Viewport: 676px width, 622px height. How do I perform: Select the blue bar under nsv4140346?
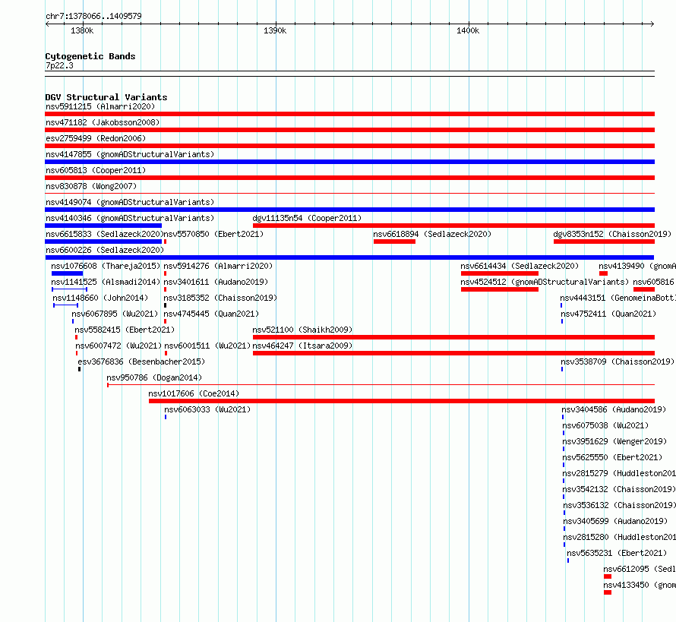coord(103,226)
